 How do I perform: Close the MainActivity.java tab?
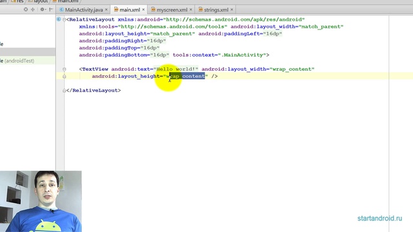(106, 10)
